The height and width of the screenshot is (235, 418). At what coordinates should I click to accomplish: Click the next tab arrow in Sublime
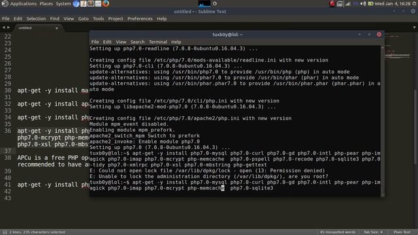tap(8, 27)
